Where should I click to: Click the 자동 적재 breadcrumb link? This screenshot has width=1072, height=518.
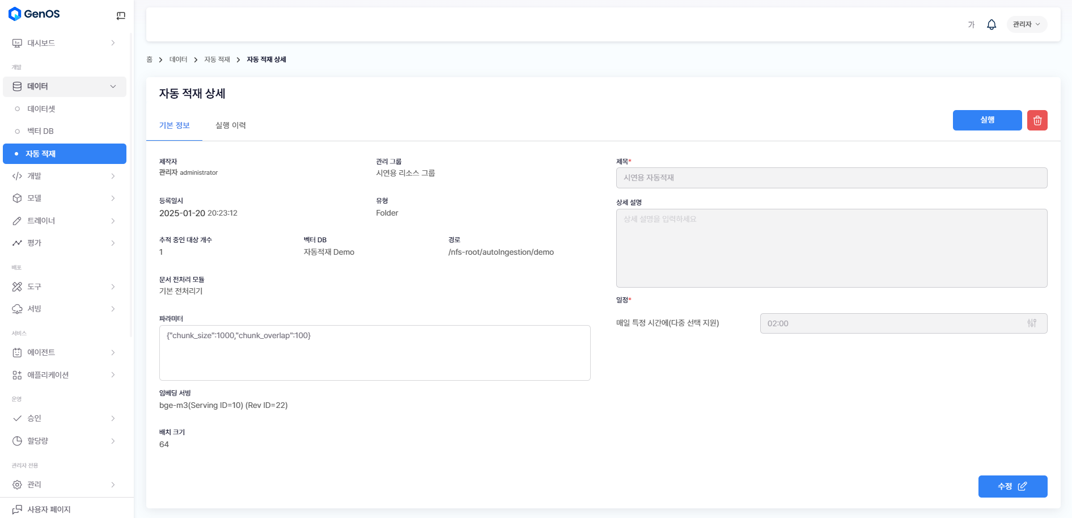[217, 60]
